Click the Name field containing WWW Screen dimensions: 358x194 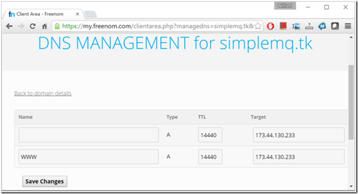89,156
